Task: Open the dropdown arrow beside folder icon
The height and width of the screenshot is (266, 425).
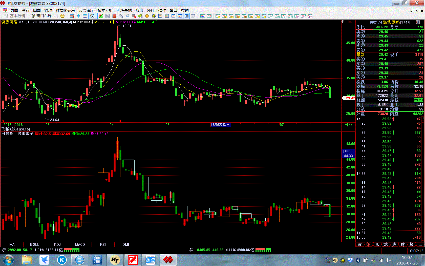Action: click(x=67, y=16)
